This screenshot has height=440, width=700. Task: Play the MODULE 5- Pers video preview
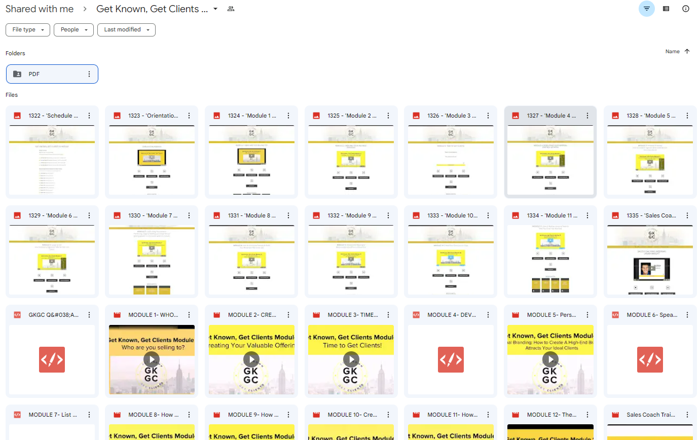(x=550, y=359)
